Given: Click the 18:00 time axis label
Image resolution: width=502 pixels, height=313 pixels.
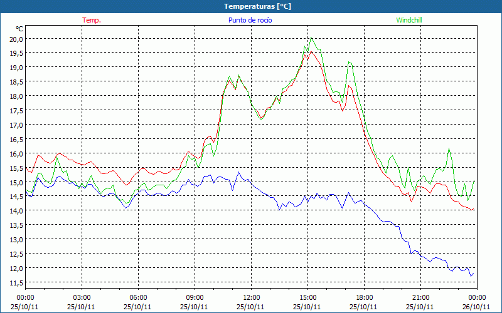Looking at the screenshot, I should [x=365, y=298].
